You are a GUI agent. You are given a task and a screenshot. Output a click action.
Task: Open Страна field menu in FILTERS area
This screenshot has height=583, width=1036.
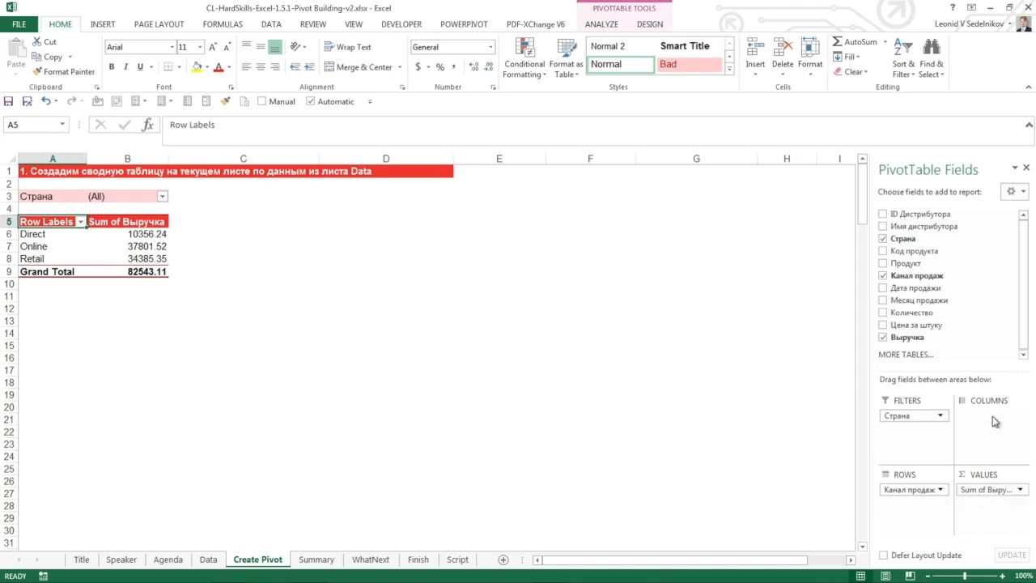[940, 416]
